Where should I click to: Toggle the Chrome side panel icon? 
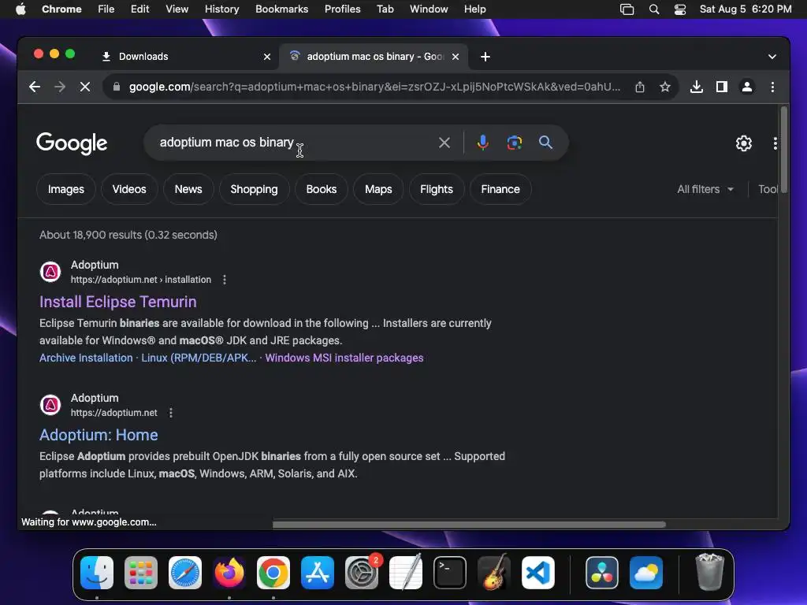click(x=722, y=87)
